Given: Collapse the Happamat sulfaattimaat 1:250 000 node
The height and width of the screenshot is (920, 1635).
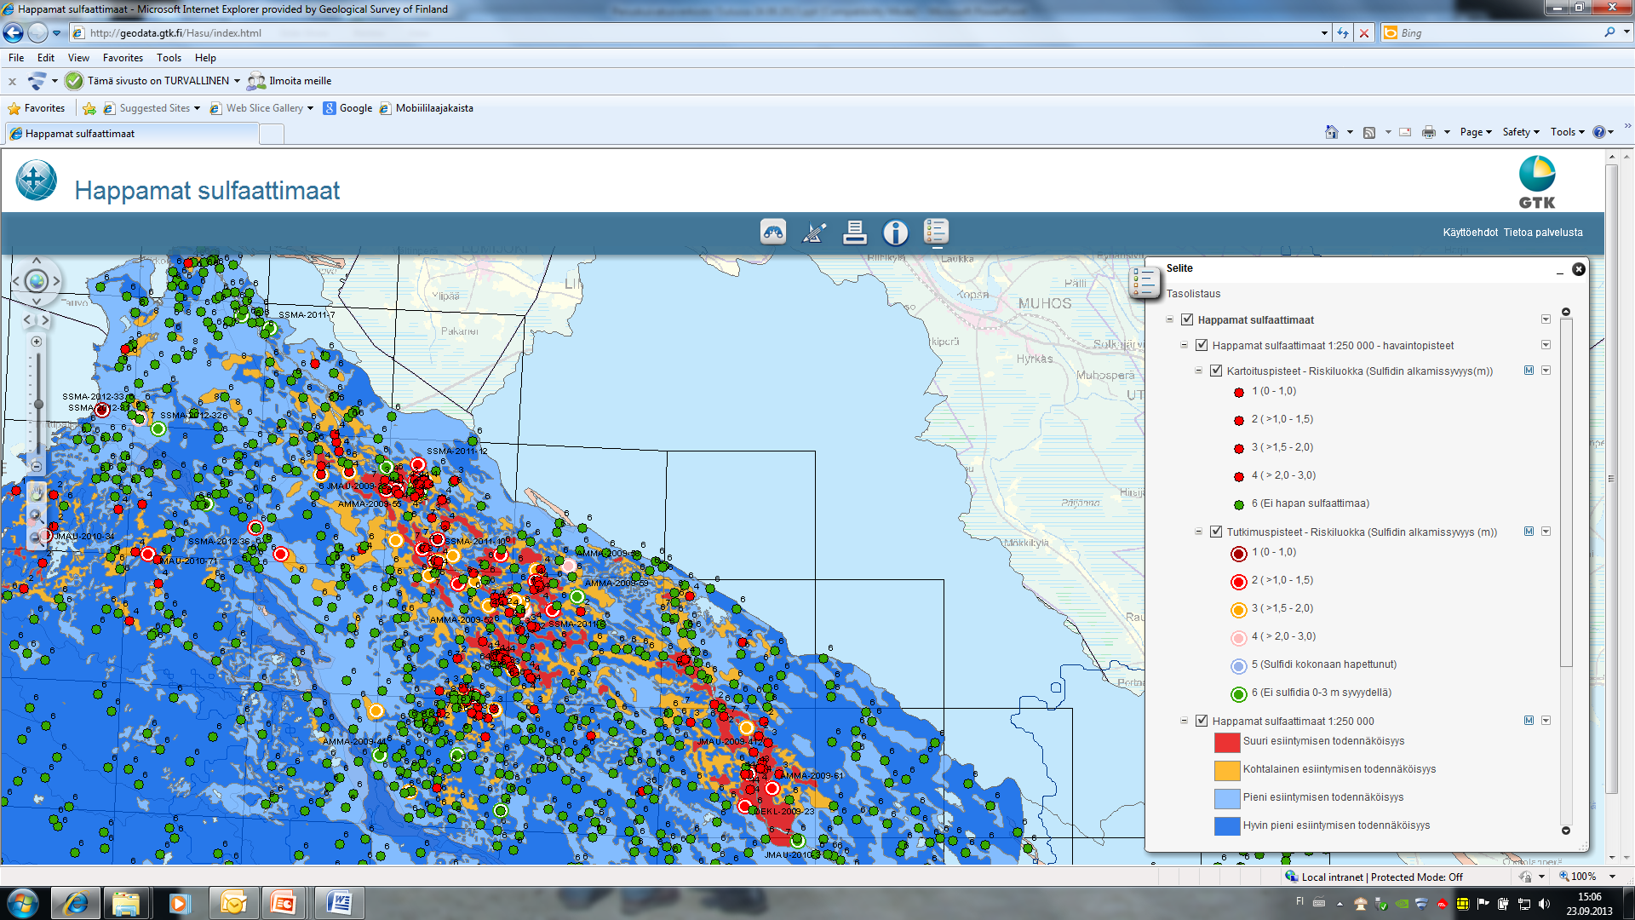Looking at the screenshot, I should tap(1185, 721).
